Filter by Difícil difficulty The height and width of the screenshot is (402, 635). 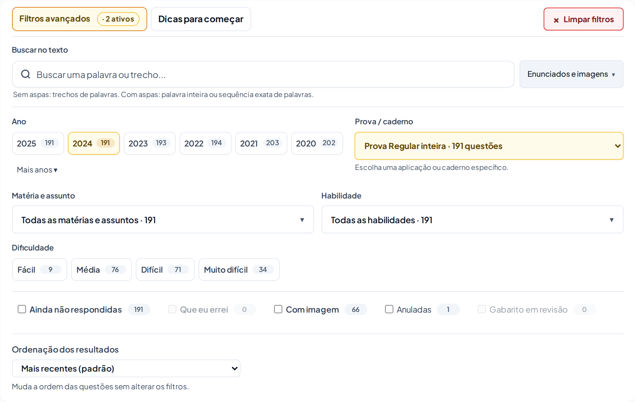(x=165, y=269)
